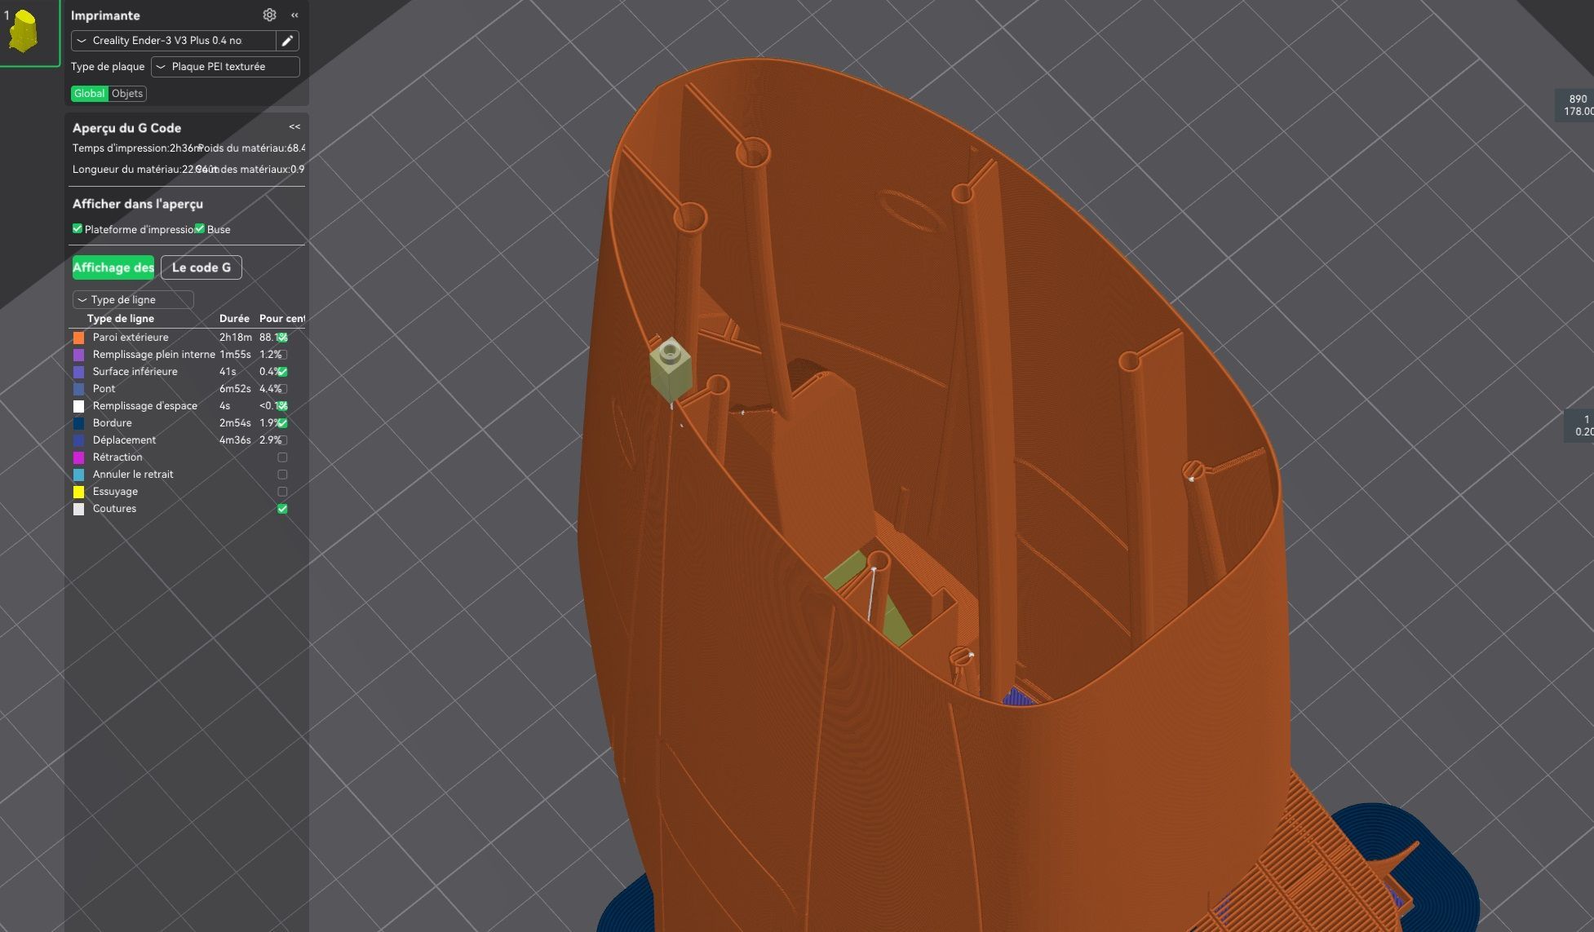Open printer settings gear icon
The width and height of the screenshot is (1594, 932).
269,15
